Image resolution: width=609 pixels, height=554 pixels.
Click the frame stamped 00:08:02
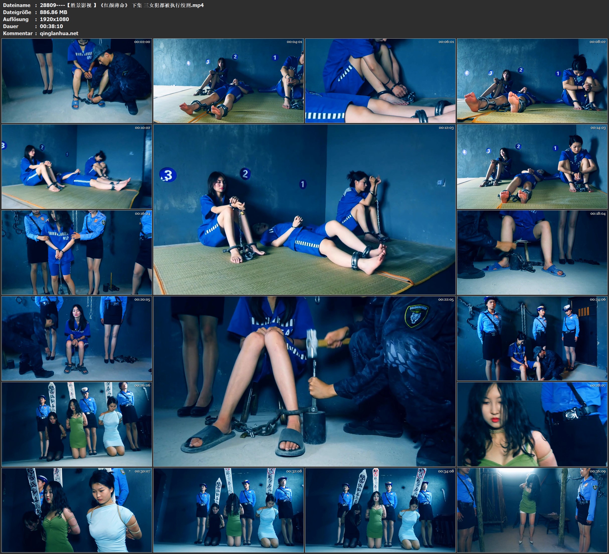(x=532, y=81)
